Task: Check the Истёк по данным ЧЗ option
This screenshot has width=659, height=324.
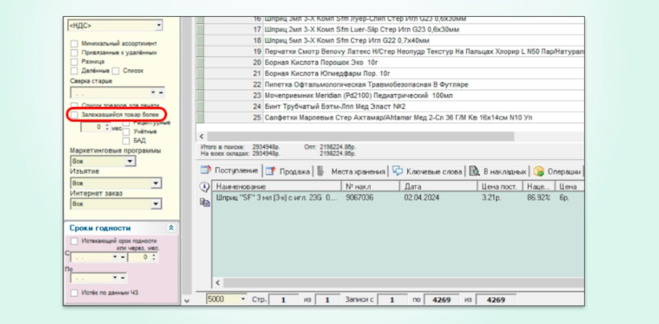Action: tap(75, 293)
